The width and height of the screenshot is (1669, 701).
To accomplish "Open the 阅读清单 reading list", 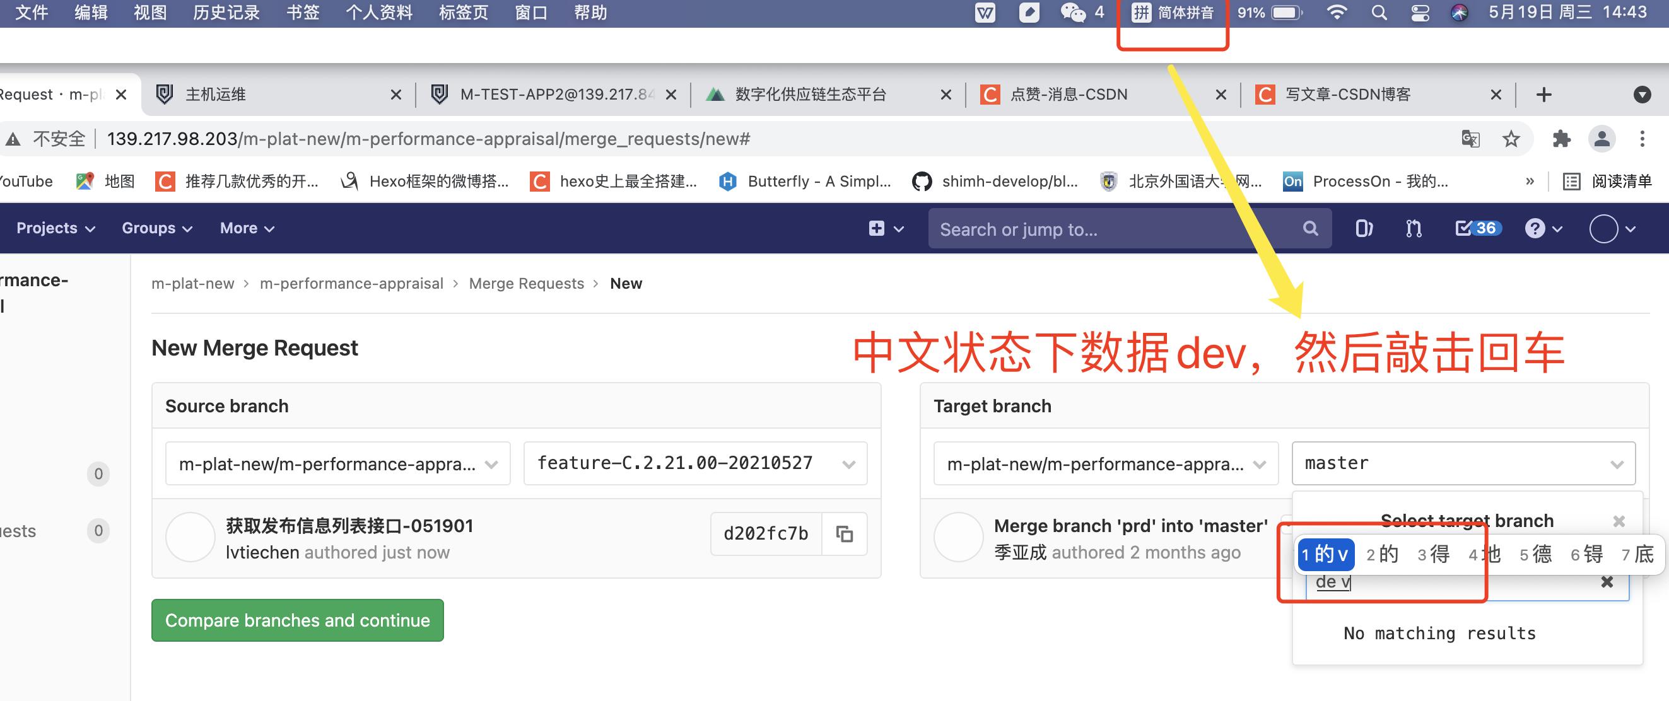I will point(1607,181).
